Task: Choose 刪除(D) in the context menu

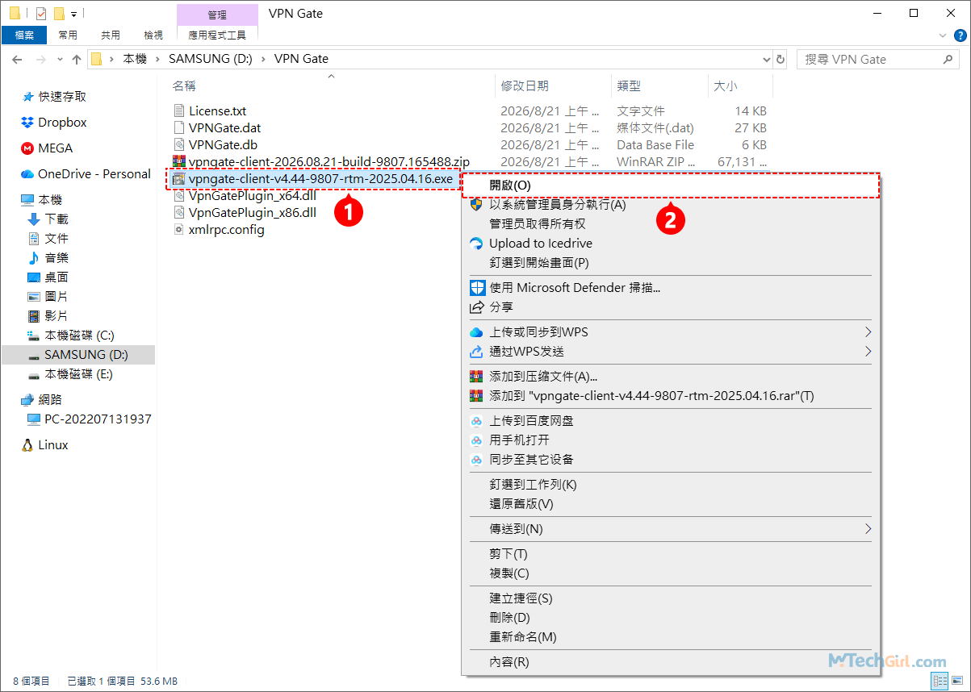Action: point(669,617)
